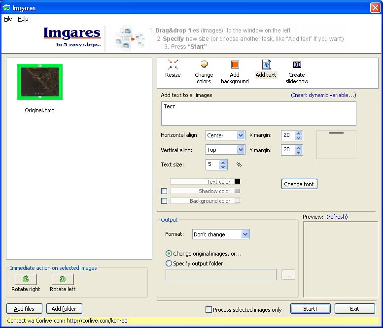Click the Rotate left icon button
The height and width of the screenshot is (328, 383).
pyautogui.click(x=63, y=279)
